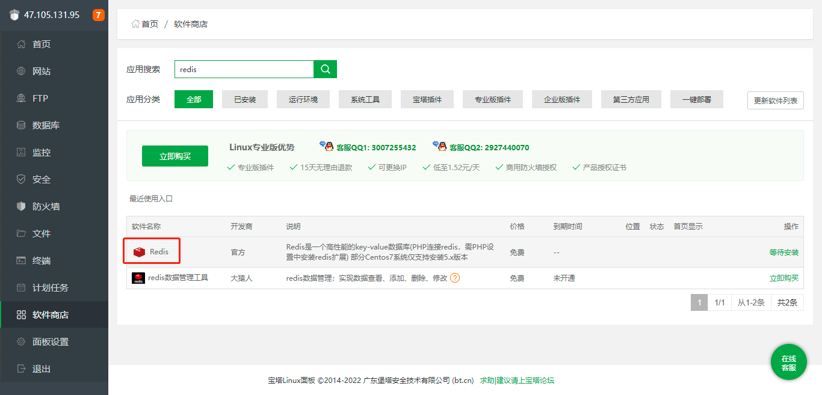The image size is (822, 395).
Task: Click the 网站 globe sidebar icon
Action: pyautogui.click(x=21, y=71)
